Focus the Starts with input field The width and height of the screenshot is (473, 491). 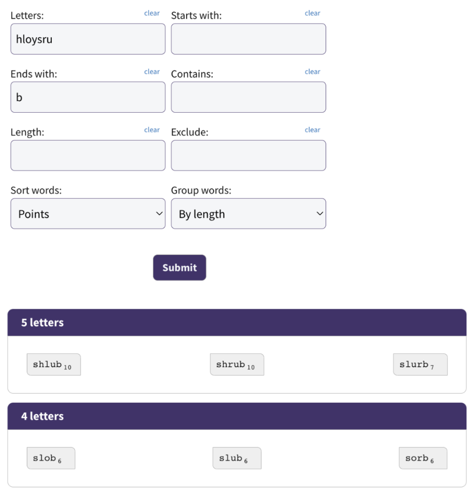tap(248, 39)
